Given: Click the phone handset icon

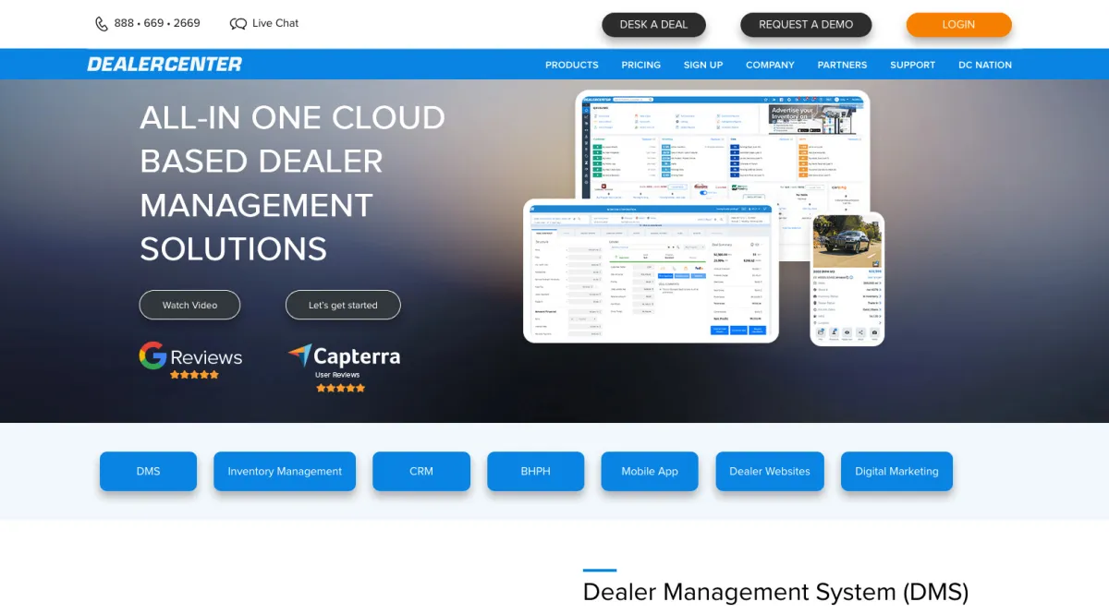Looking at the screenshot, I should point(102,24).
